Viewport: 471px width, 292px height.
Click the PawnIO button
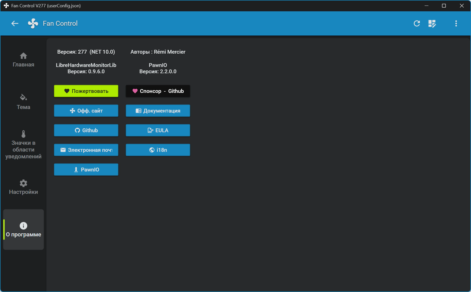pyautogui.click(x=86, y=169)
